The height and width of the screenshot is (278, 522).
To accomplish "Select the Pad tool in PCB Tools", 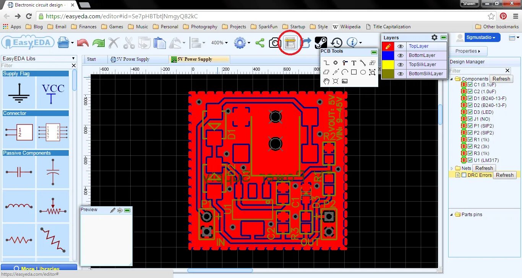I will click(336, 63).
